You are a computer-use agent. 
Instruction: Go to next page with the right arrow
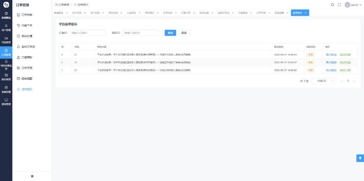point(354,81)
